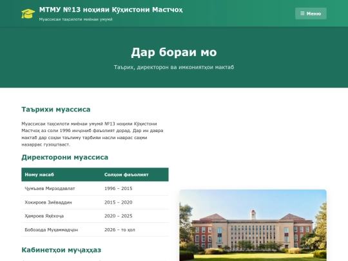Click the heading Кабинетҳои муҷаҳҳаз
Screen dimensions: 348x261
[61, 250]
